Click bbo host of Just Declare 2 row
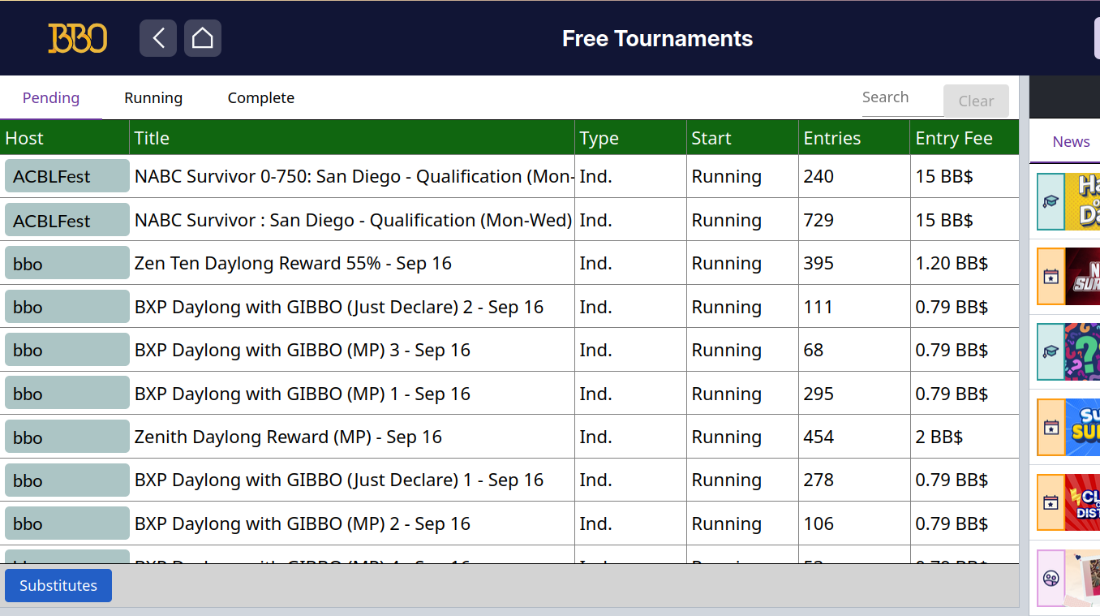 (x=67, y=307)
